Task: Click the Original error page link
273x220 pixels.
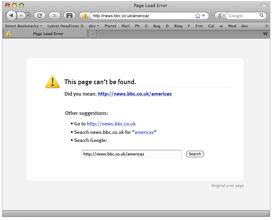Action: click(x=227, y=186)
